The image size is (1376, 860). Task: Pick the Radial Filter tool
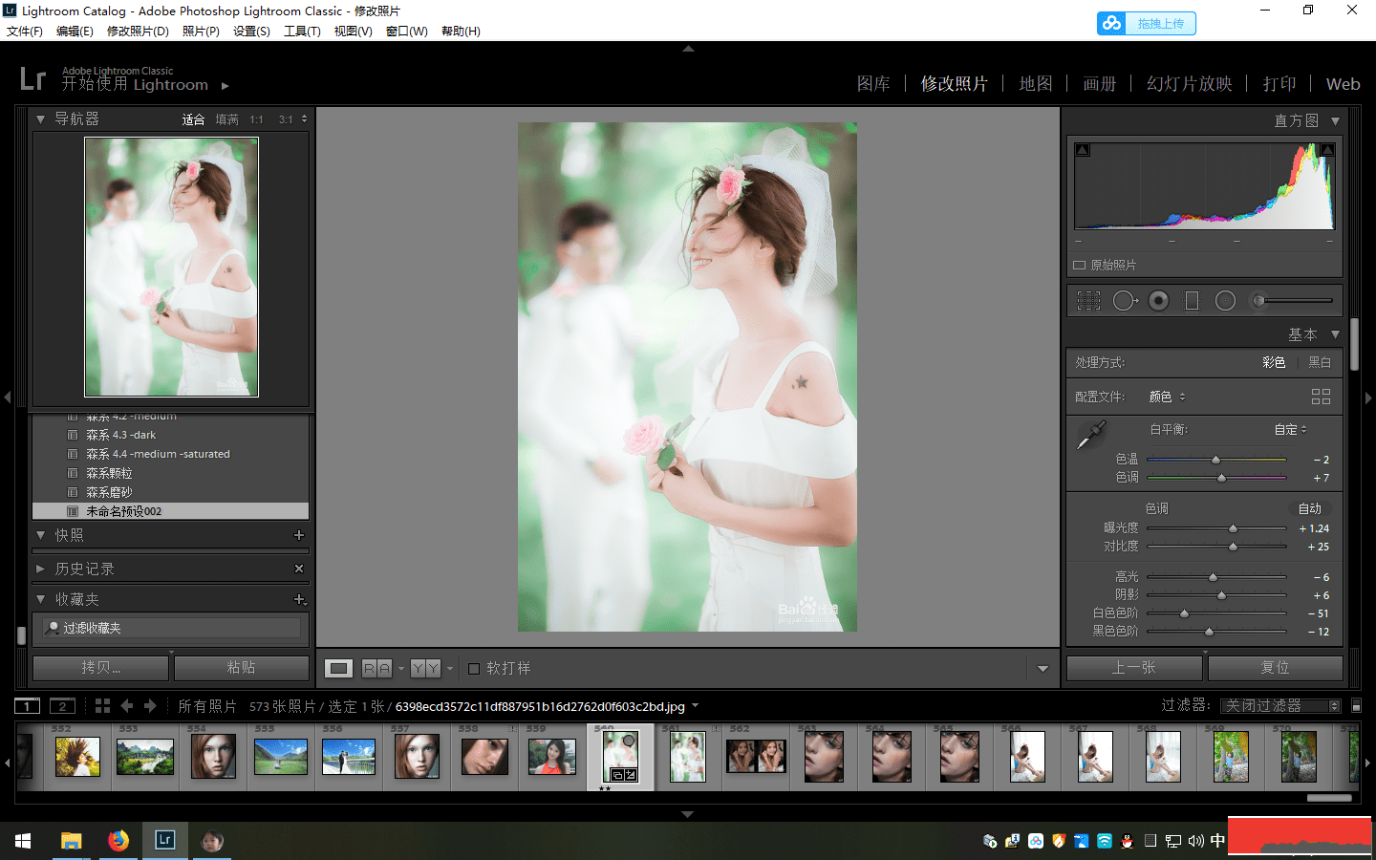pyautogui.click(x=1225, y=301)
